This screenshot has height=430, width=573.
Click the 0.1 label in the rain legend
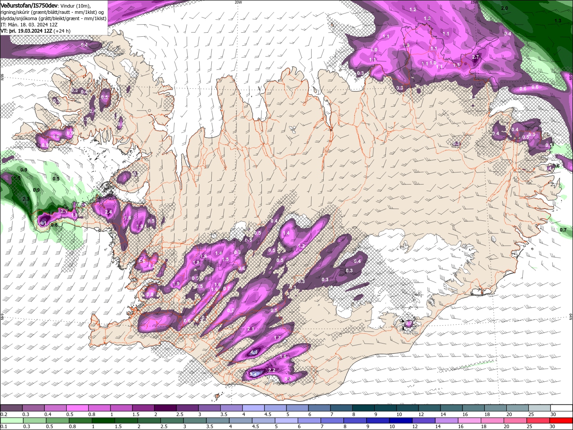click(x=3, y=427)
